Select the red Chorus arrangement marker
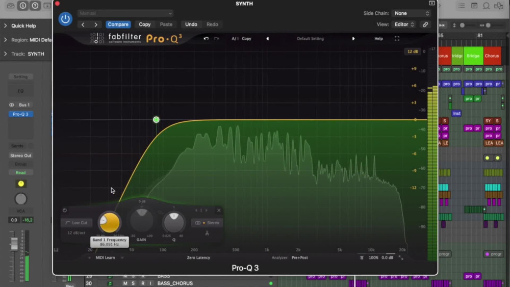The width and height of the screenshot is (510, 287). point(492,56)
